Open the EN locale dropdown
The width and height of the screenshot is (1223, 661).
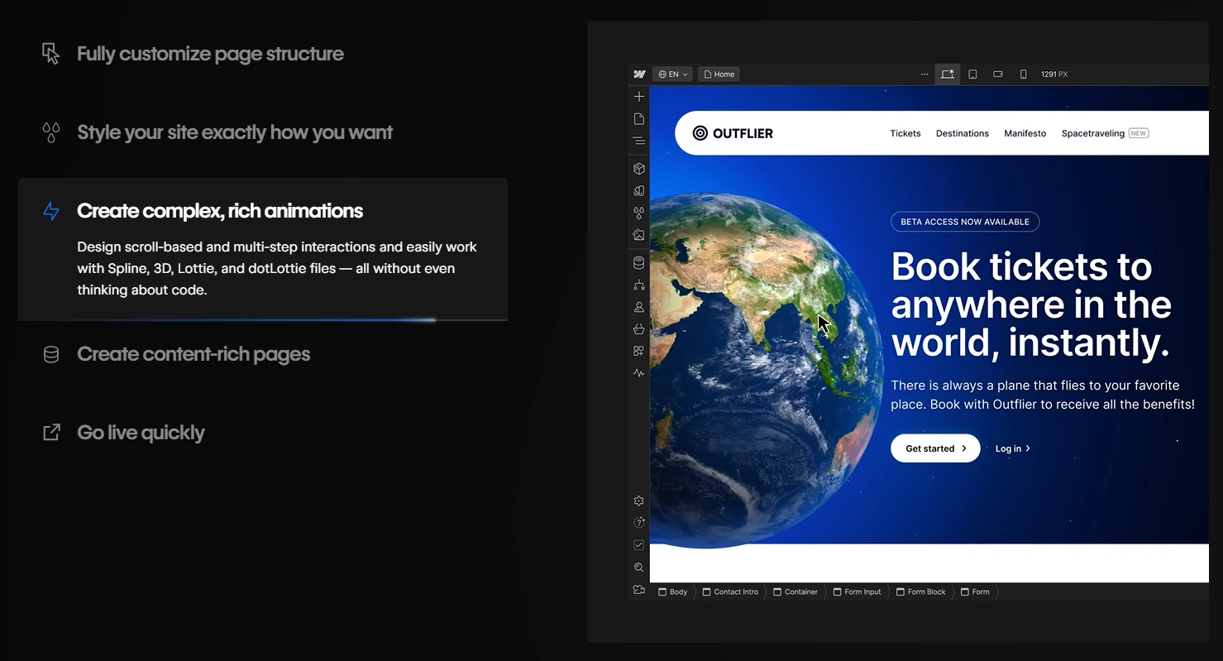pos(672,74)
